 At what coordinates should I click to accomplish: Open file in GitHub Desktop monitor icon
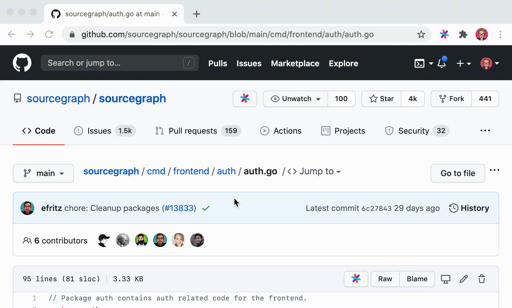coord(445,279)
